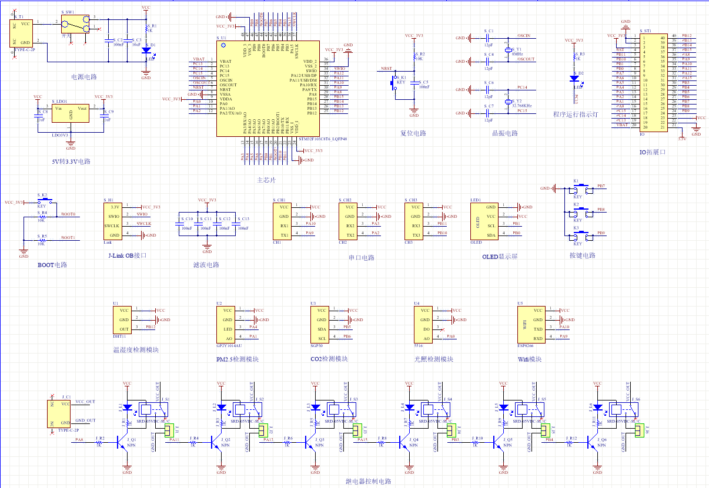Screen dimensions: 709x488
Task: Select the 5V转3.3V电路 label
Action: coord(71,161)
